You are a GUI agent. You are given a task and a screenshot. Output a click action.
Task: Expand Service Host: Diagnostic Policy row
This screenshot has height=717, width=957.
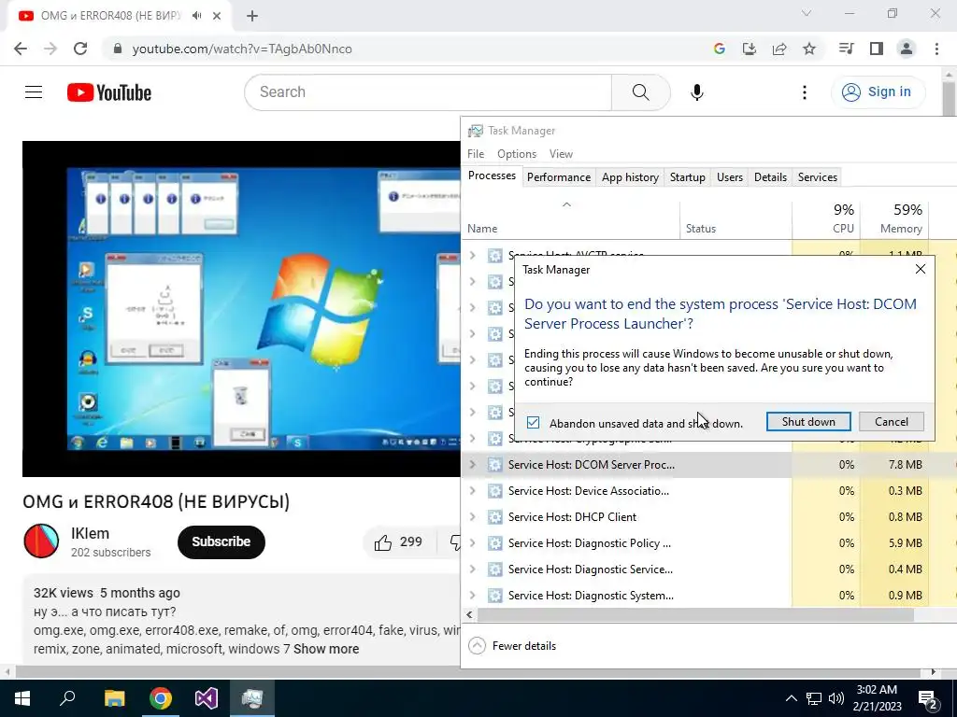pyautogui.click(x=472, y=543)
